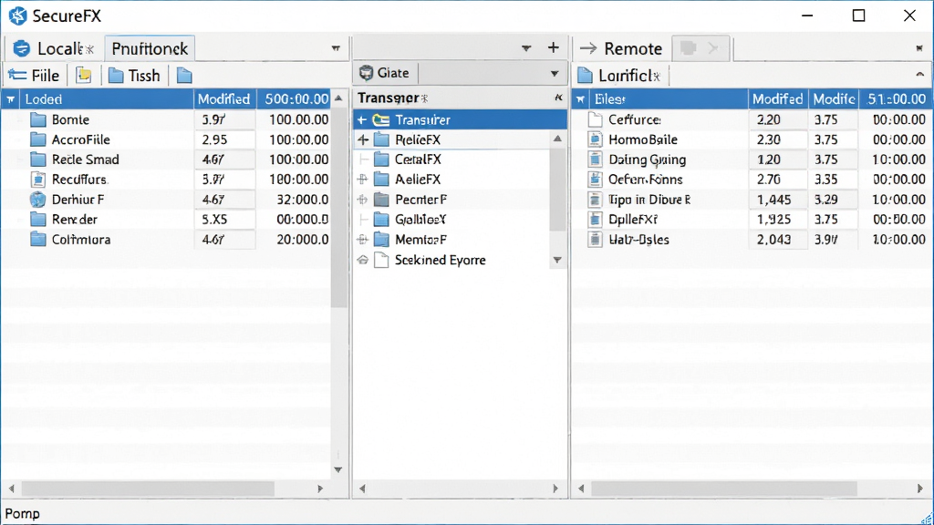Click the Recduffurs document icon
This screenshot has height=525, width=934.
coord(38,180)
